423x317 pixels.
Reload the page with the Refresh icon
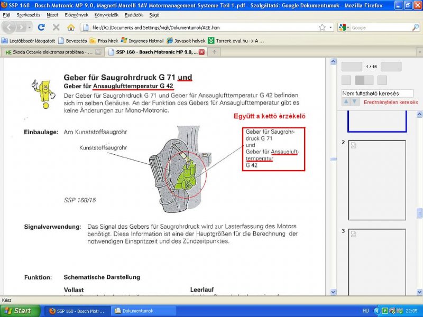[41, 27]
